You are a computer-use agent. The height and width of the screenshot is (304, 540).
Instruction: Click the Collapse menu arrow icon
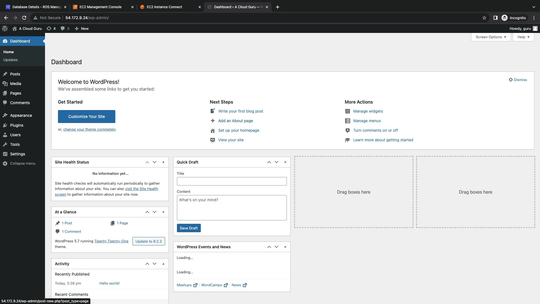(5, 164)
